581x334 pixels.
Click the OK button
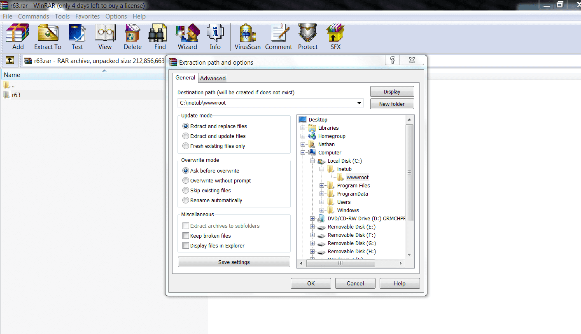coord(311,283)
